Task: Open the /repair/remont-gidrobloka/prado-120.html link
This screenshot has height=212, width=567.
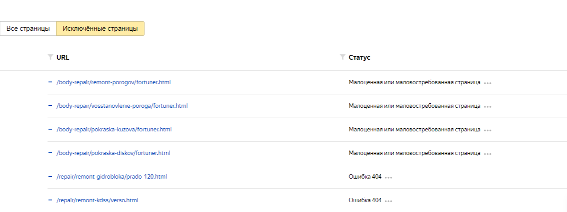Action: tap(112, 177)
